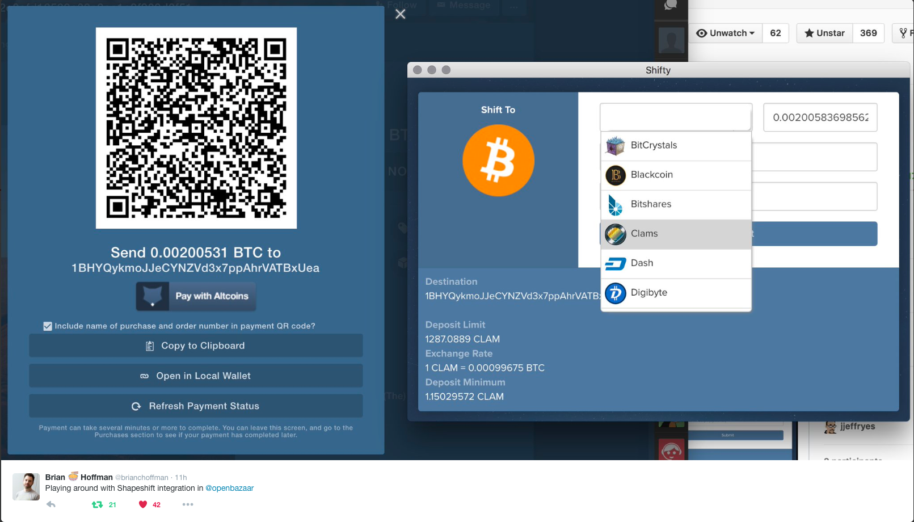Click the Blackcoin coin icon
This screenshot has height=522, width=914.
(616, 175)
